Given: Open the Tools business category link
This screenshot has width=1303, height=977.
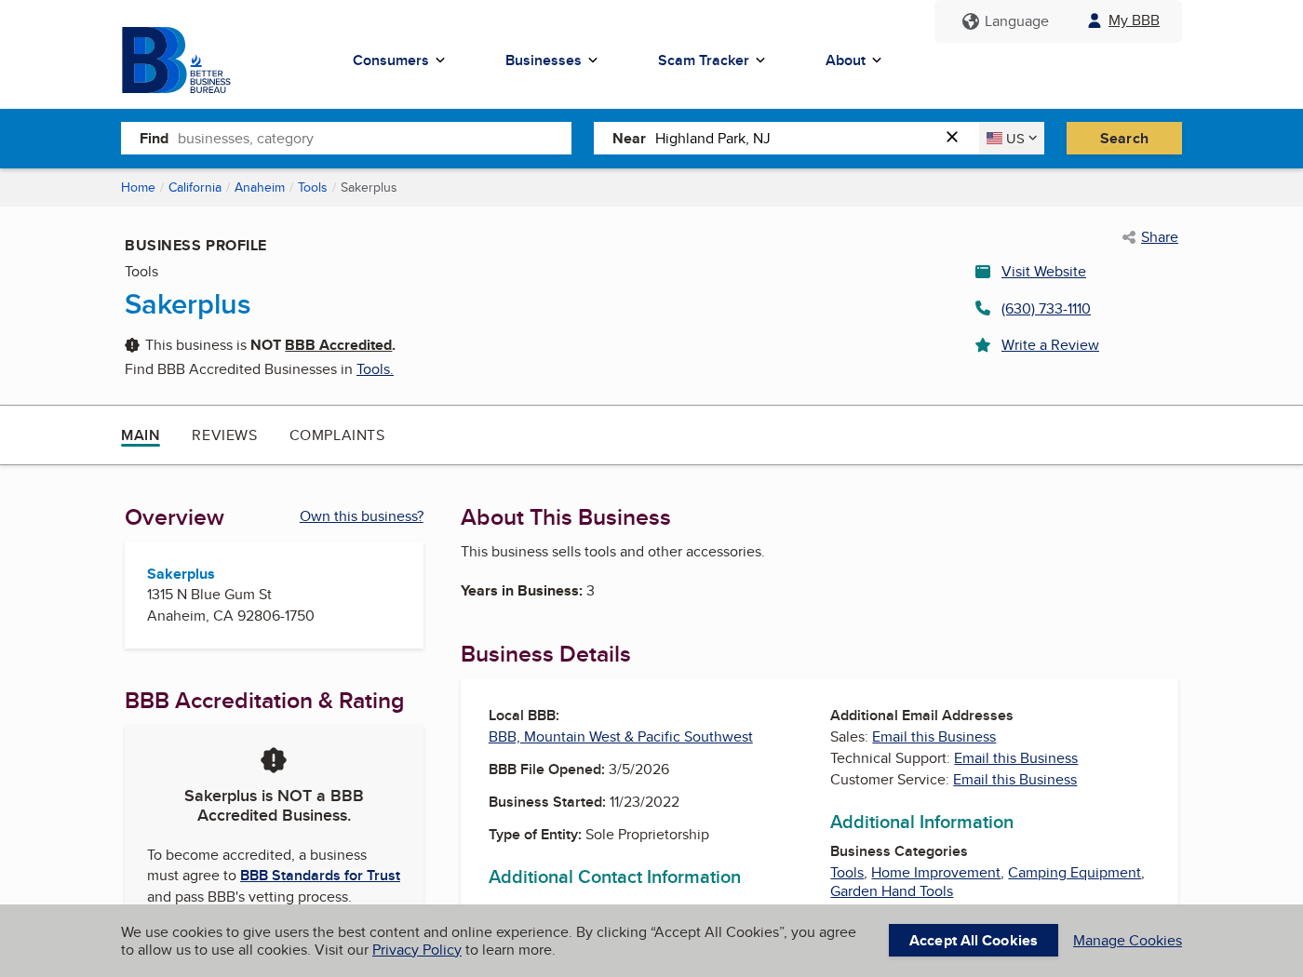Looking at the screenshot, I should coord(847,873).
